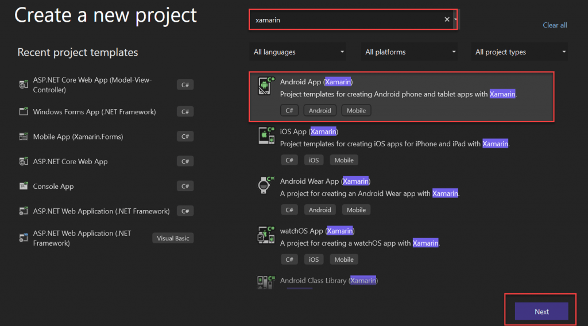The image size is (588, 326).
Task: Click ASP.NET Web Application C# template icon
Action: (x=23, y=211)
